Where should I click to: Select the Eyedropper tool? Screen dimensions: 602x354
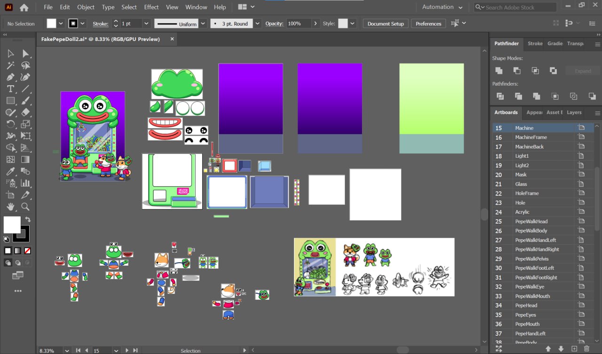point(10,171)
